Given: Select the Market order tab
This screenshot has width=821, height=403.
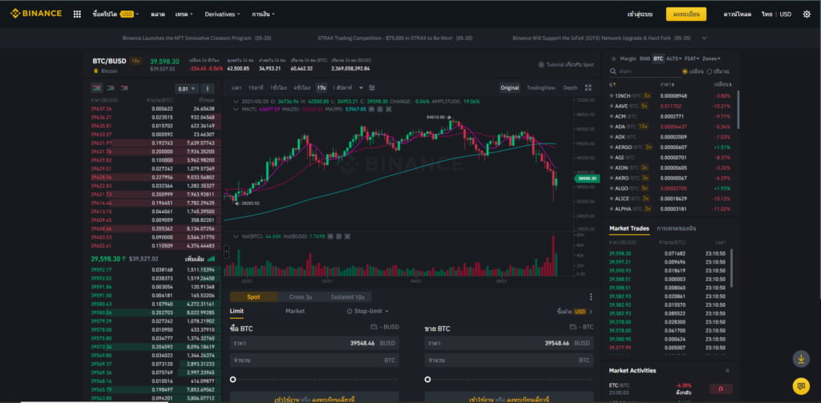Looking at the screenshot, I should click(x=295, y=311).
